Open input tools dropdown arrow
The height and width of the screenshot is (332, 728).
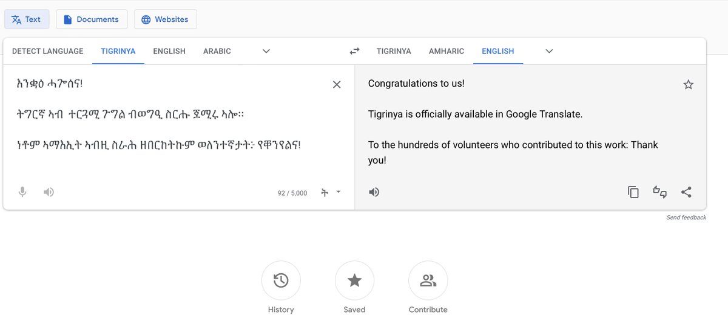point(339,192)
